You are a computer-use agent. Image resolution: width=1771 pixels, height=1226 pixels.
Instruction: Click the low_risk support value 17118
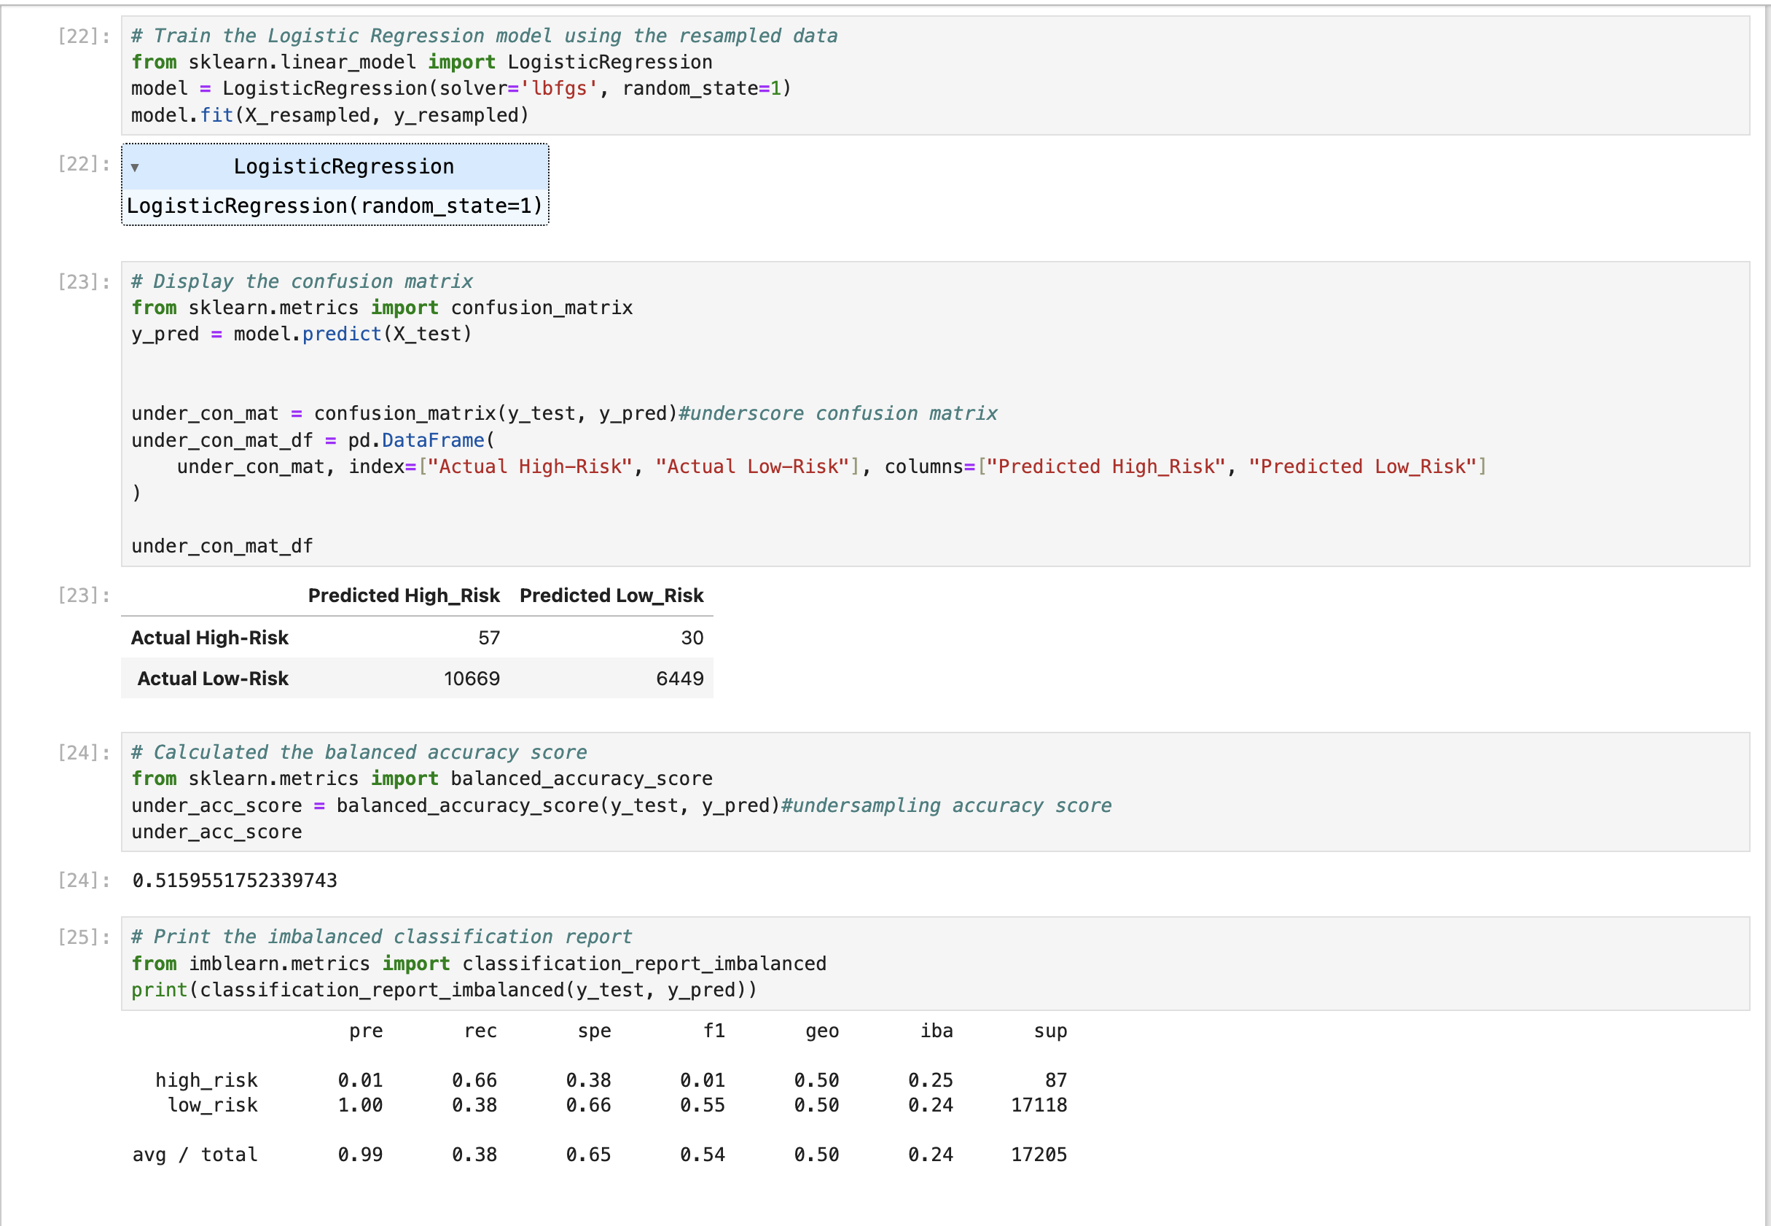tap(1039, 1106)
